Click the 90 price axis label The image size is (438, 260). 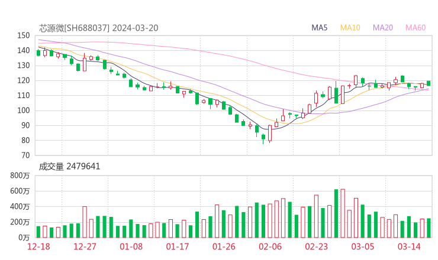[25, 125]
